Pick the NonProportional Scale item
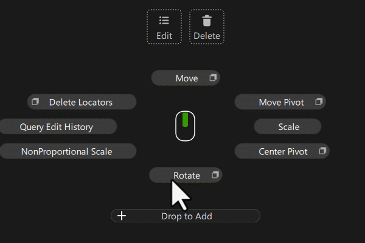Screen dimensions: 365x243 (x=66, y=151)
